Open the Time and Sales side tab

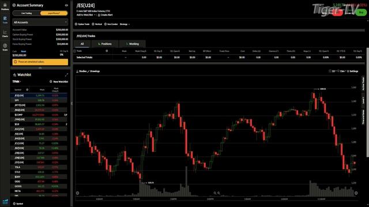coord(363,117)
